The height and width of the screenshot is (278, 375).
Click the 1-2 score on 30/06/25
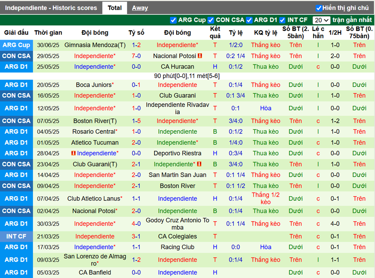coord(136,45)
